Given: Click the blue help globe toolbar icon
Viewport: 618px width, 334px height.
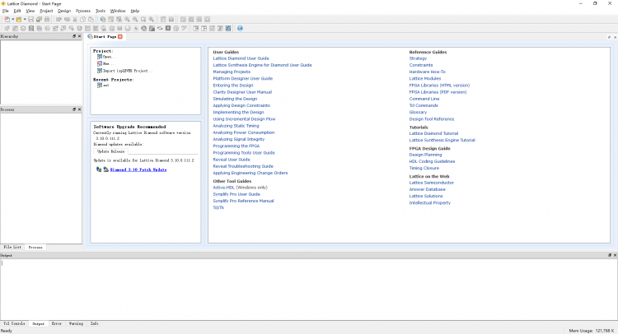Looking at the screenshot, I should coord(240,28).
